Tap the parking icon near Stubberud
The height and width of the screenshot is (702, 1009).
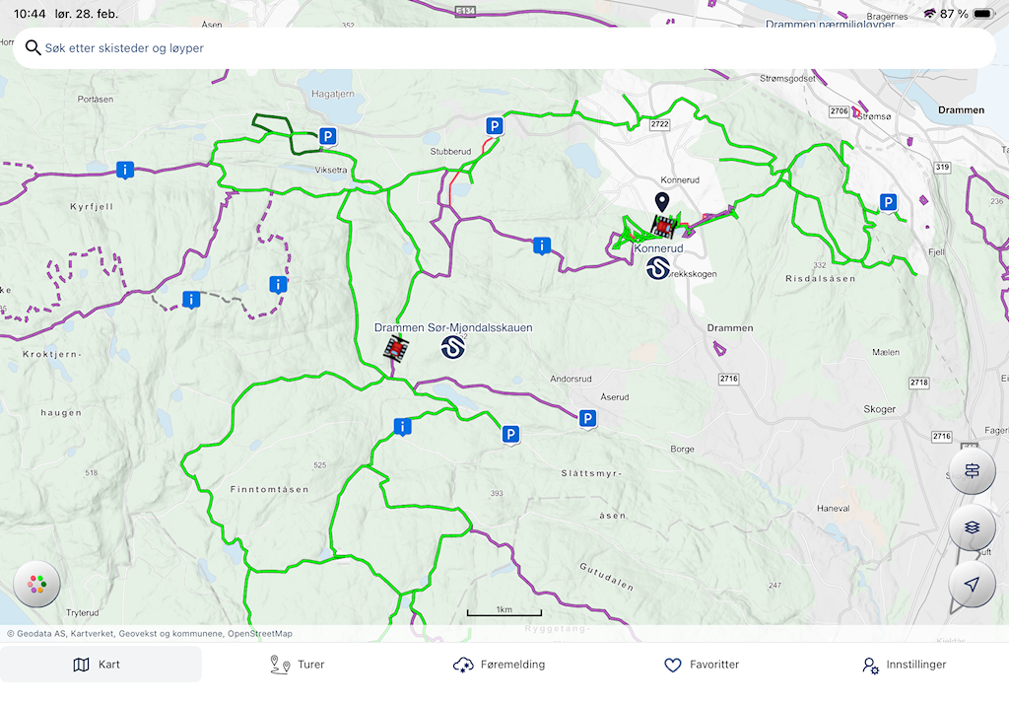(x=495, y=126)
